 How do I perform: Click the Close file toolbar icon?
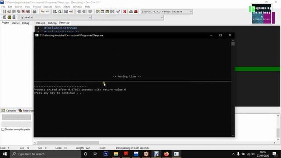[x=23, y=11]
